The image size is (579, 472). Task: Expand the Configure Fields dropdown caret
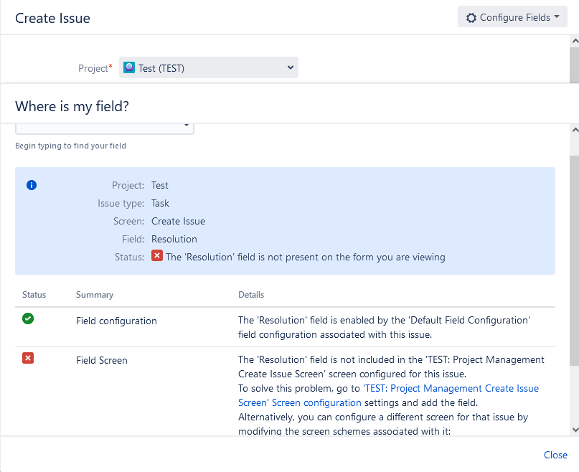[557, 17]
